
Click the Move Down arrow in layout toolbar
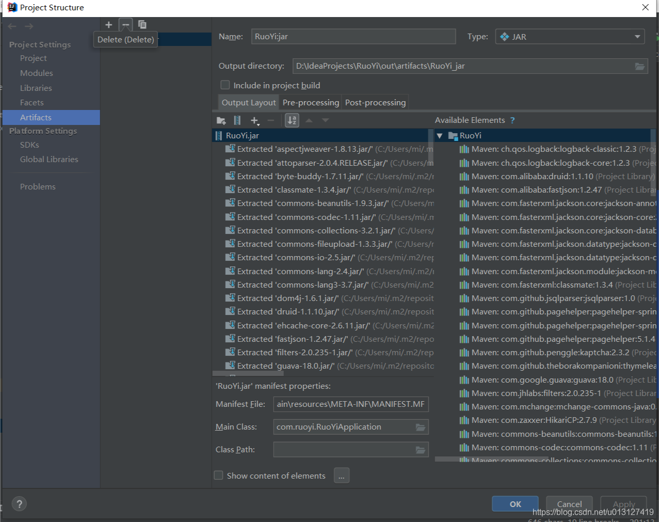[x=326, y=120]
